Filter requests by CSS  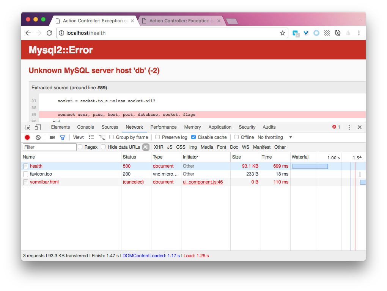(181, 147)
